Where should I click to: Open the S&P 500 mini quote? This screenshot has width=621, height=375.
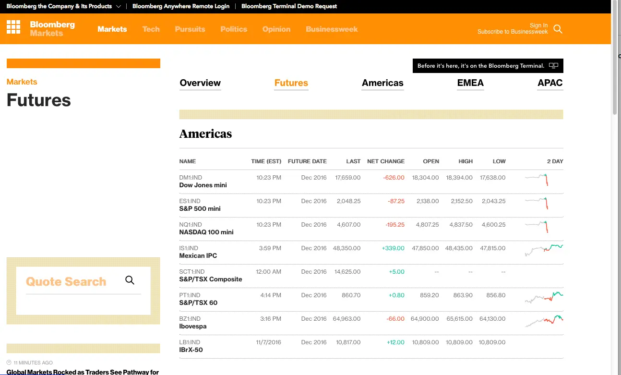200,209
